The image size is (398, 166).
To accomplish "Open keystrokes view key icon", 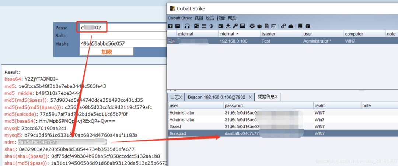I will [x=235, y=26].
